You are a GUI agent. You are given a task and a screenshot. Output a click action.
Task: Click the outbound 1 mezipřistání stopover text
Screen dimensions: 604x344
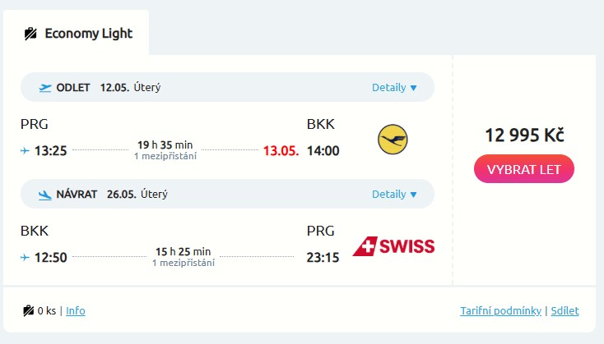pos(165,156)
